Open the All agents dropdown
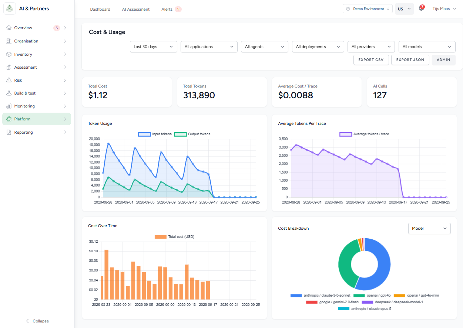 pos(265,47)
